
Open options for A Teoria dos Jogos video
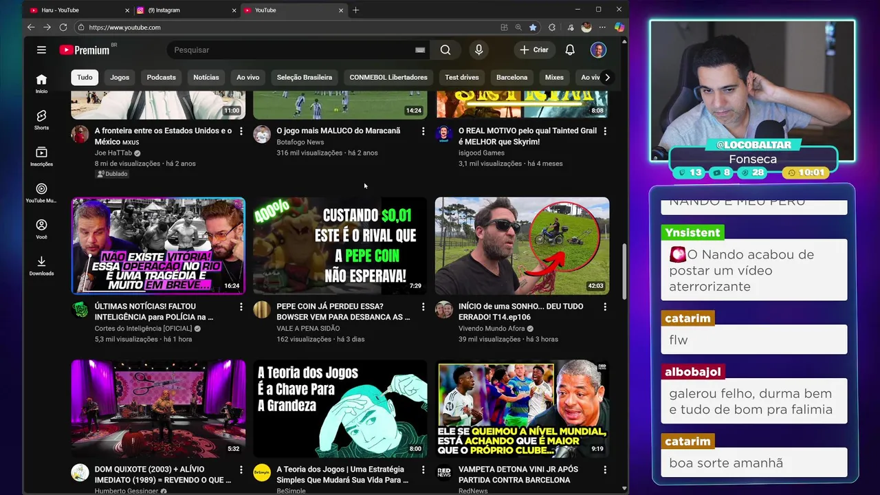pos(423,470)
